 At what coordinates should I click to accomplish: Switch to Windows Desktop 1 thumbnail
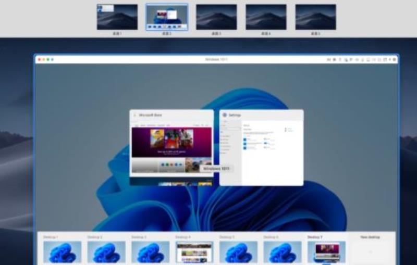[63, 251]
